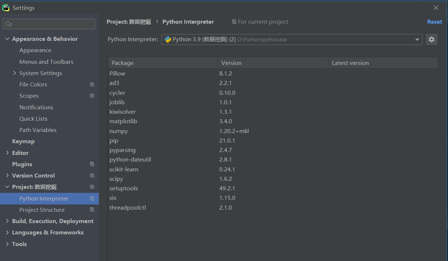Close the Settings dialog
Image resolution: width=448 pixels, height=261 pixels.
436,8
